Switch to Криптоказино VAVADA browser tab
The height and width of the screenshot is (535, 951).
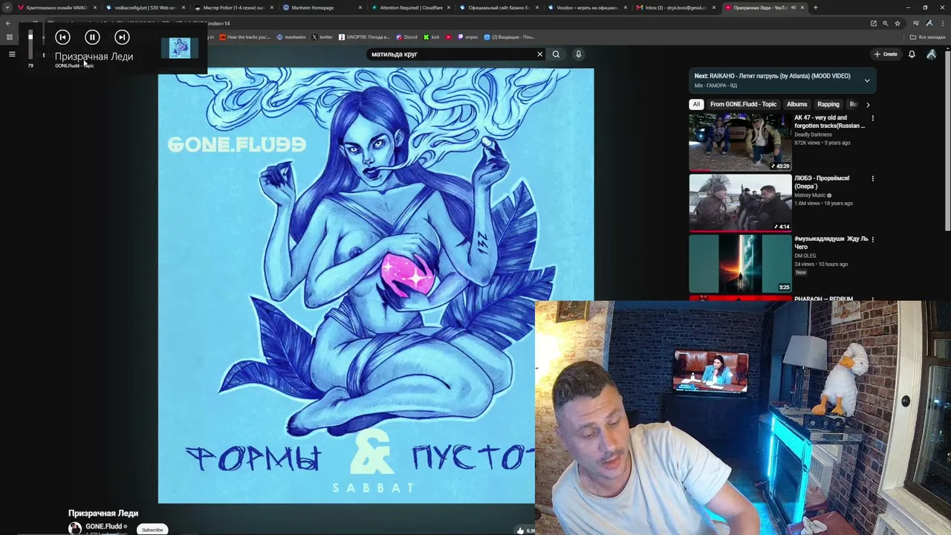(57, 7)
